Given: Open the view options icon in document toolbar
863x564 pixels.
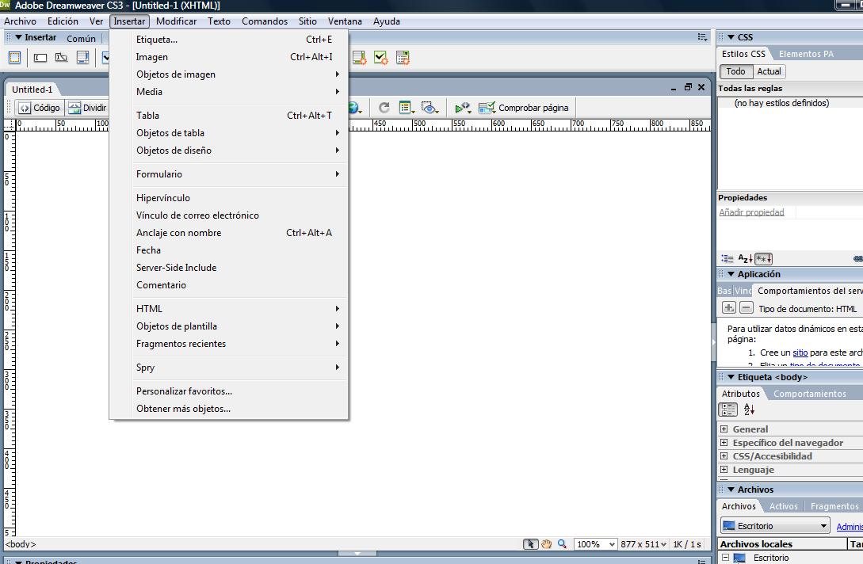Looking at the screenshot, I should (x=407, y=107).
